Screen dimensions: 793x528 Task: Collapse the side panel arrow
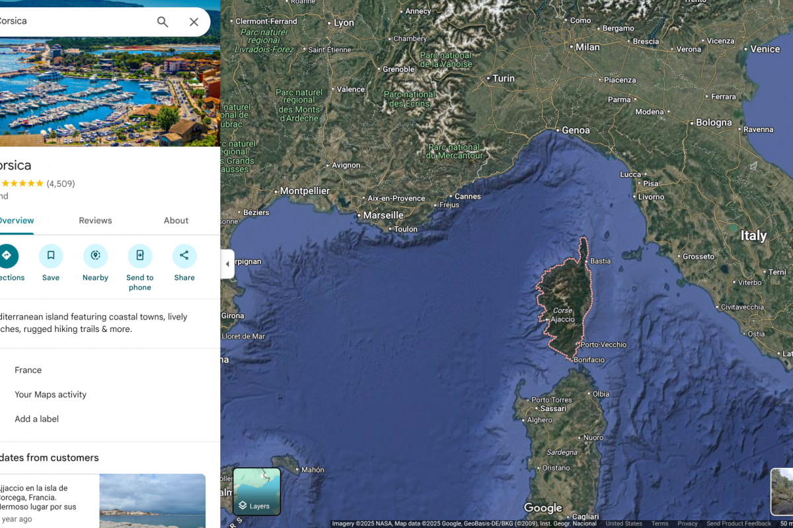tap(227, 264)
